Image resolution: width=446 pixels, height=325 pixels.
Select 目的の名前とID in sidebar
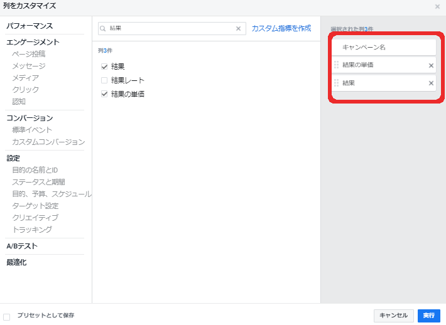pyautogui.click(x=35, y=170)
